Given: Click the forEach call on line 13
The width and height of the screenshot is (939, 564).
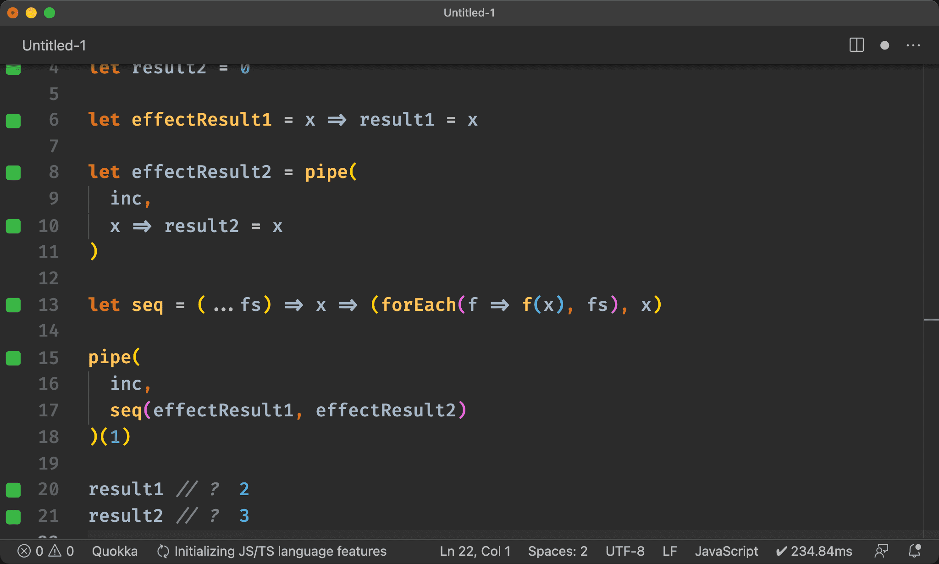Looking at the screenshot, I should [419, 305].
